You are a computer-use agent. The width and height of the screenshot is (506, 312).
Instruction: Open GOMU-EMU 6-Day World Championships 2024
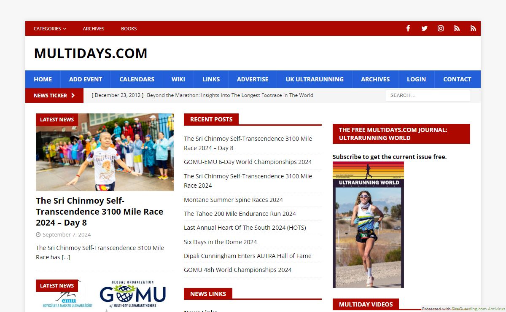coord(248,162)
